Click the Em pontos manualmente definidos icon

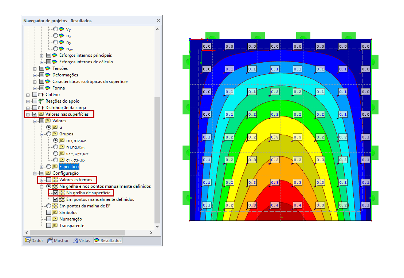(62, 199)
